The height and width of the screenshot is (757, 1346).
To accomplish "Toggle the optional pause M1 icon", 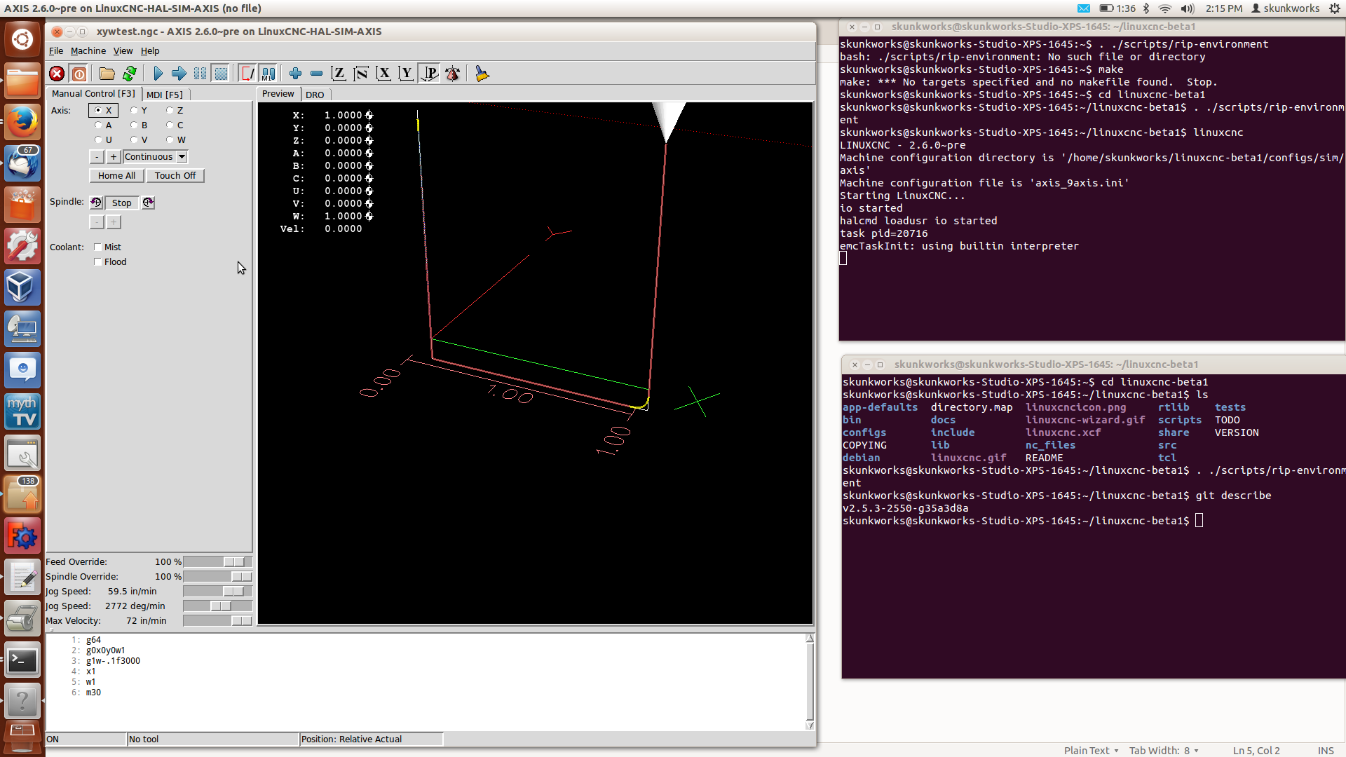I will pos(268,74).
